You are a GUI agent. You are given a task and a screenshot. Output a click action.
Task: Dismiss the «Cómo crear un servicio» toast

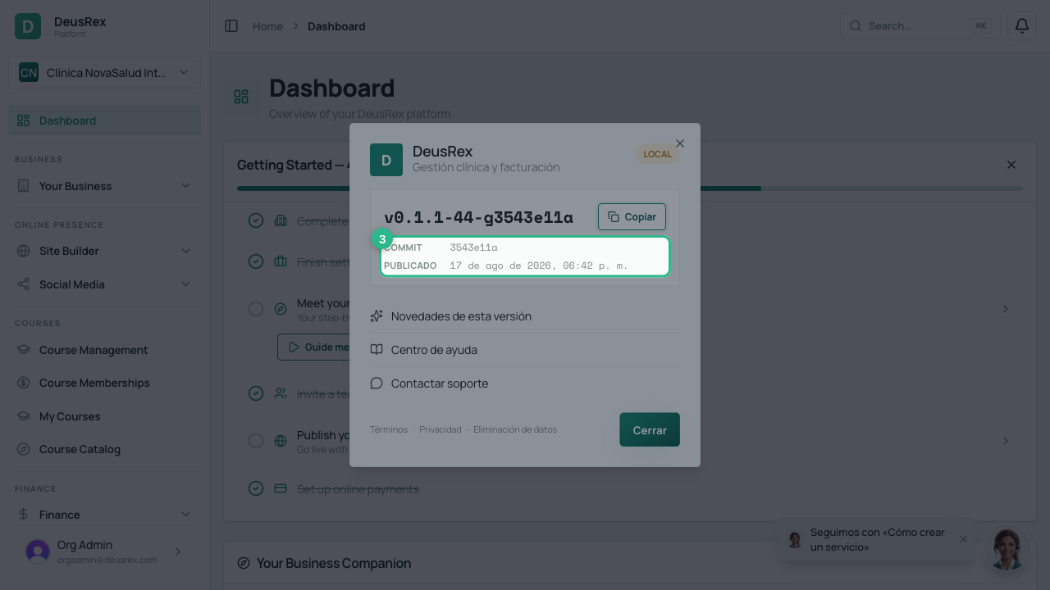[x=963, y=539]
